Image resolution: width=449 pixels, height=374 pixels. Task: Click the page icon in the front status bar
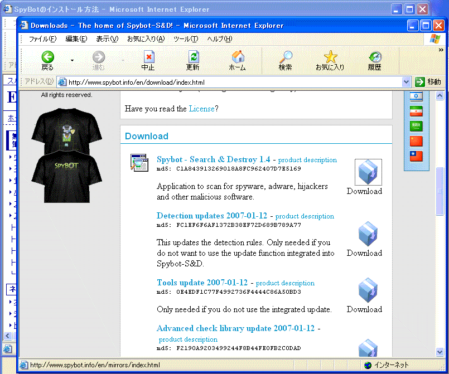tap(24, 365)
